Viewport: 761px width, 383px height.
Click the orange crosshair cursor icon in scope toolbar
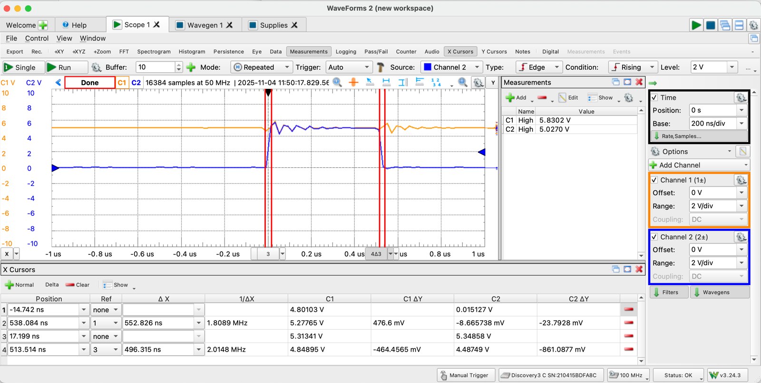tap(353, 82)
